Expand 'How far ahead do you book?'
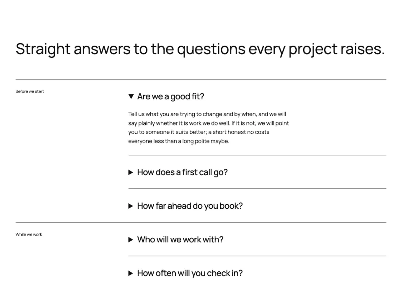The width and height of the screenshot is (402, 283). tap(257, 206)
